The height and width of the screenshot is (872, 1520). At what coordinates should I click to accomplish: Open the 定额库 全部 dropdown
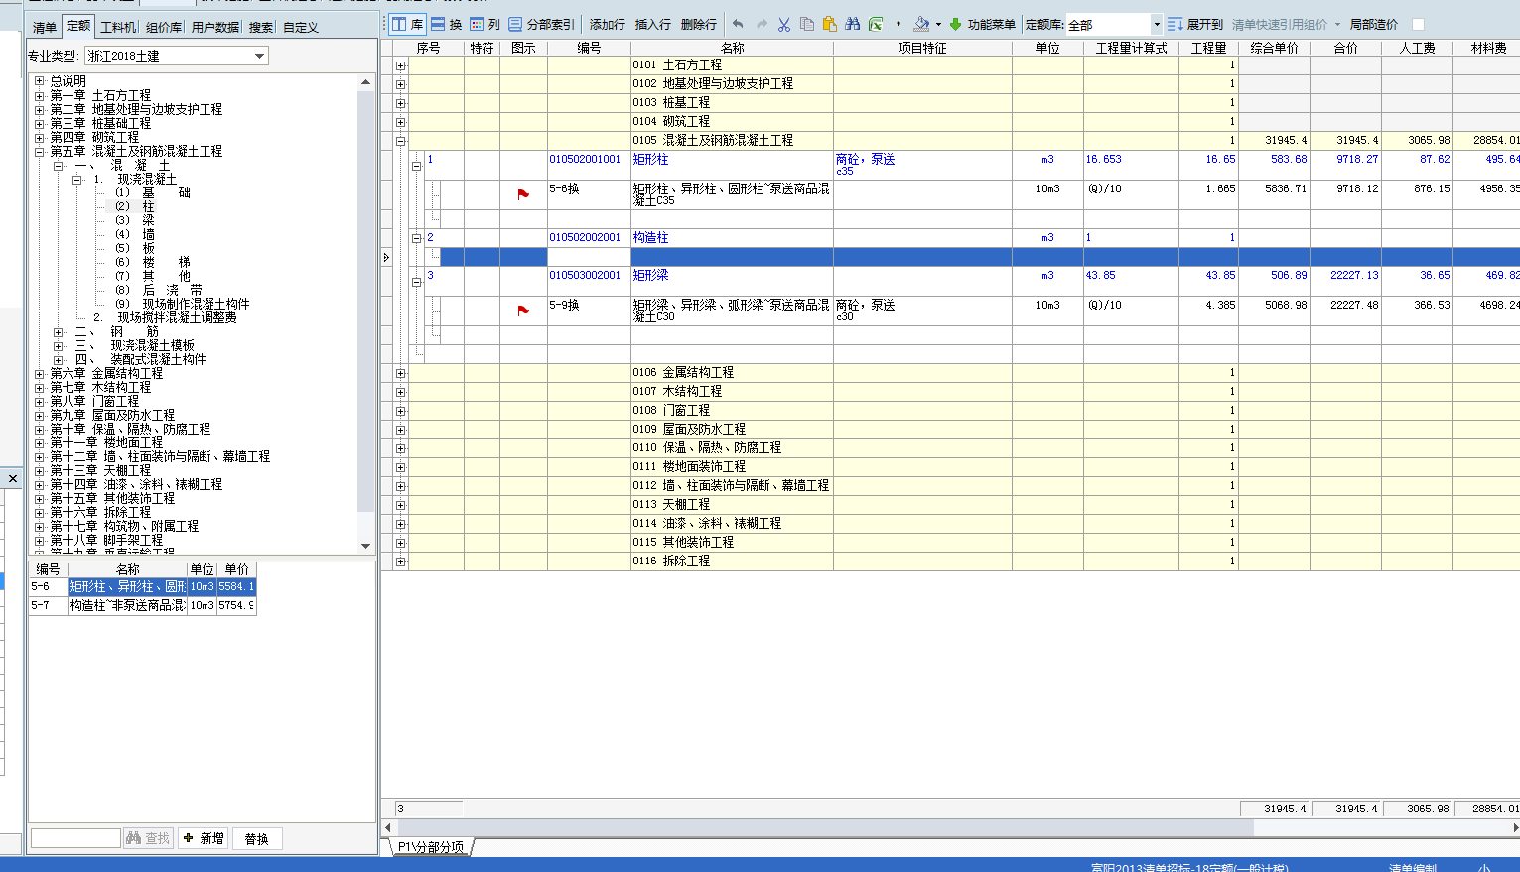[1157, 24]
